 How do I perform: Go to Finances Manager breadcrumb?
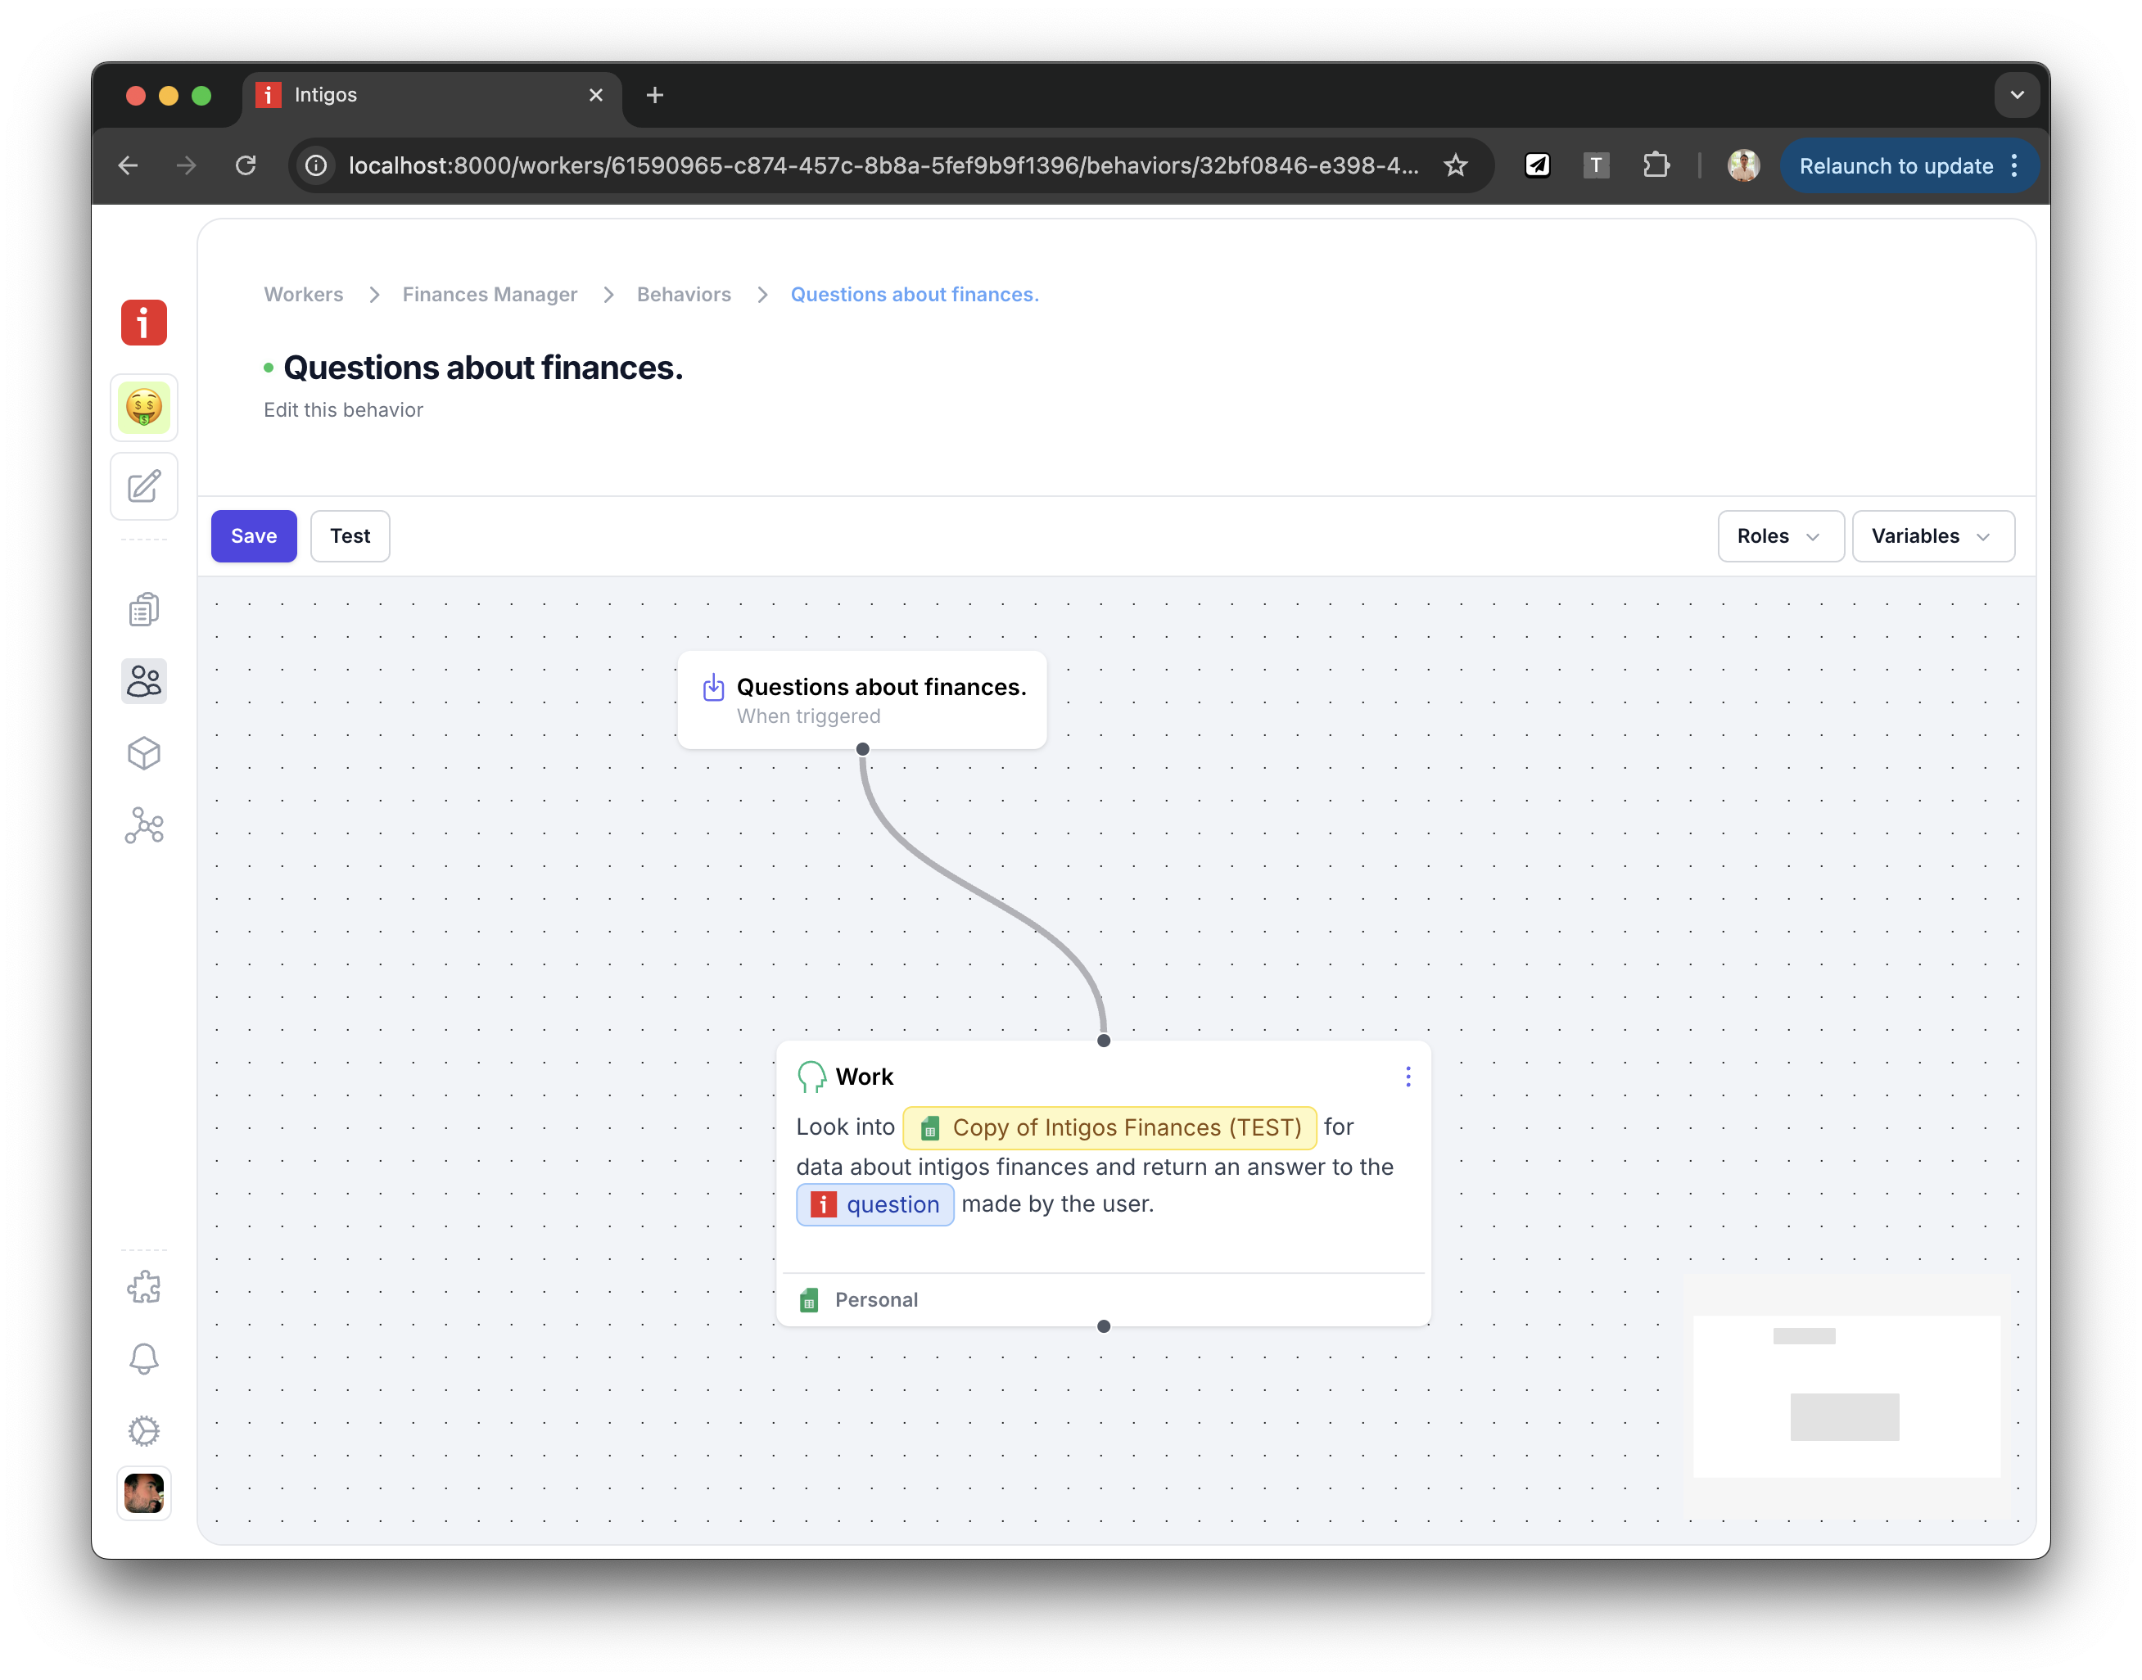pos(490,294)
